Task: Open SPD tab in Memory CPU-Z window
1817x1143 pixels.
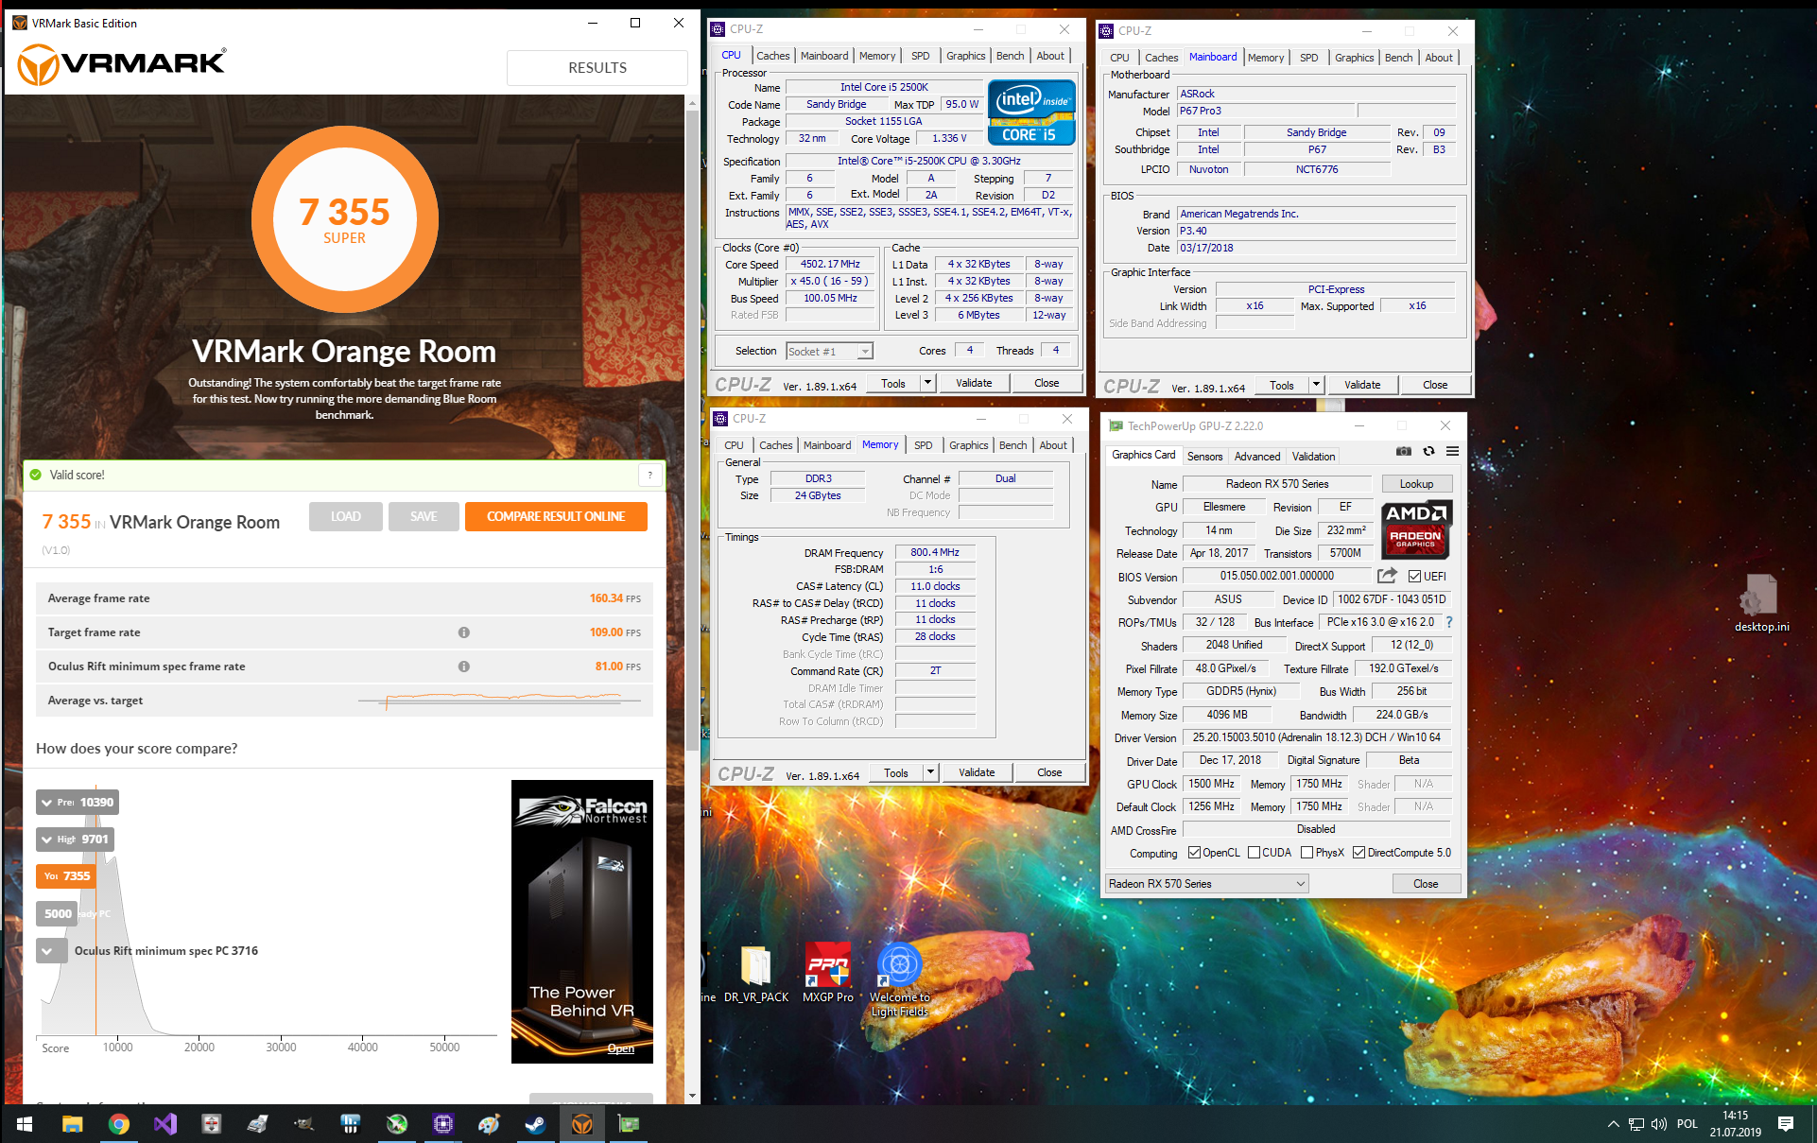Action: click(x=924, y=445)
